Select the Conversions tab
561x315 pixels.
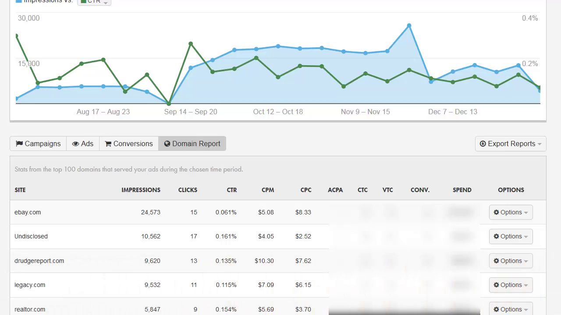129,143
